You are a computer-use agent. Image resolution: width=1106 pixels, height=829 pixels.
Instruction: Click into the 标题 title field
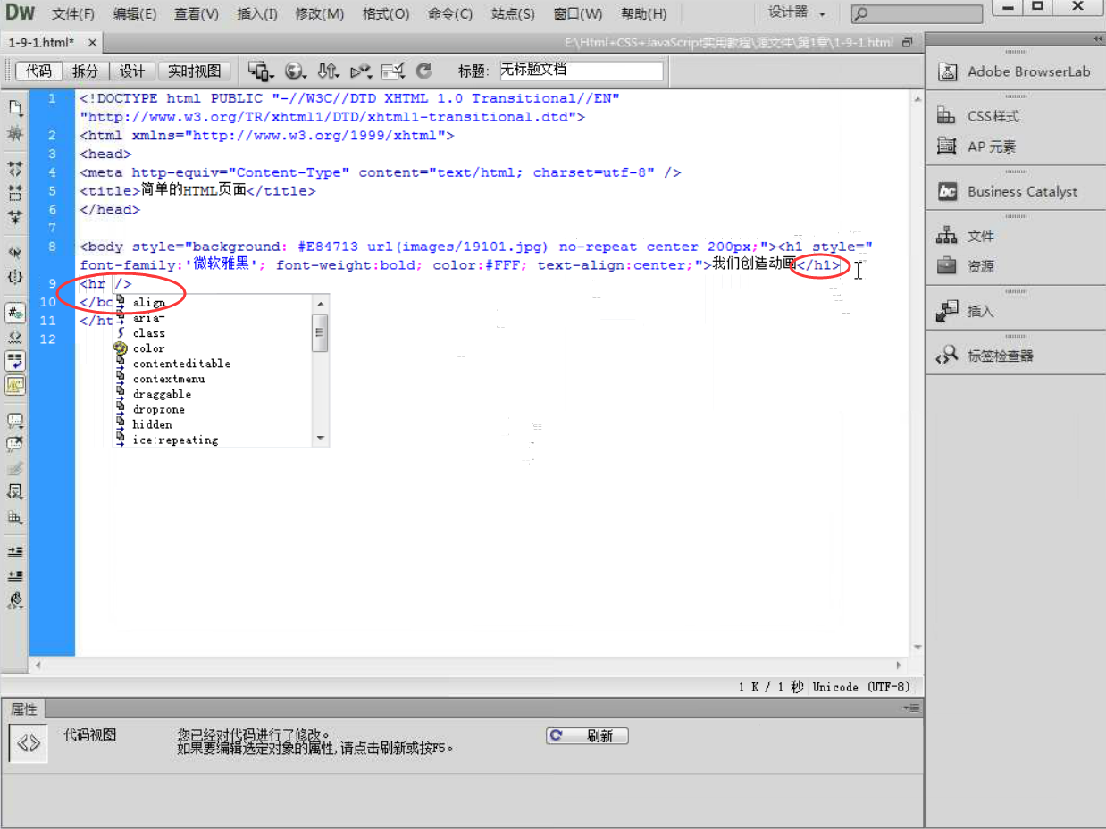pyautogui.click(x=581, y=71)
